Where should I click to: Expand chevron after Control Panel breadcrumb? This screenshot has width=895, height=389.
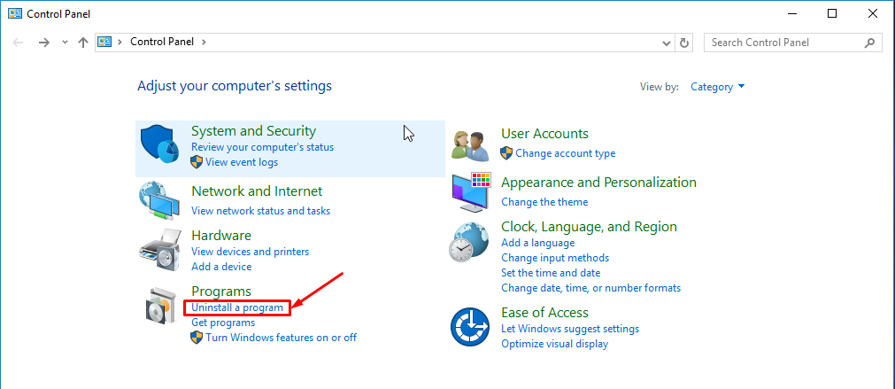pyautogui.click(x=204, y=42)
